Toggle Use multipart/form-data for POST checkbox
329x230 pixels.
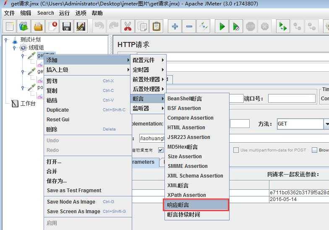(236, 150)
